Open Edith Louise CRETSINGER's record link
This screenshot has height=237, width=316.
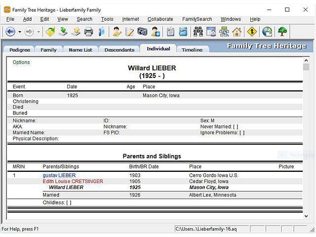73,181
